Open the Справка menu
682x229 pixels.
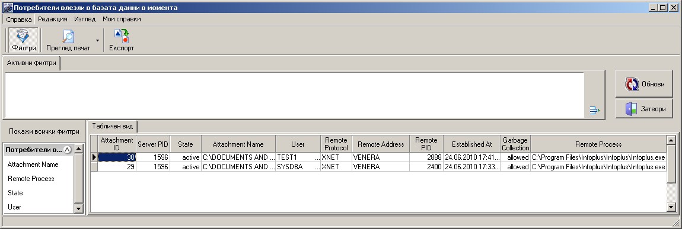19,20
